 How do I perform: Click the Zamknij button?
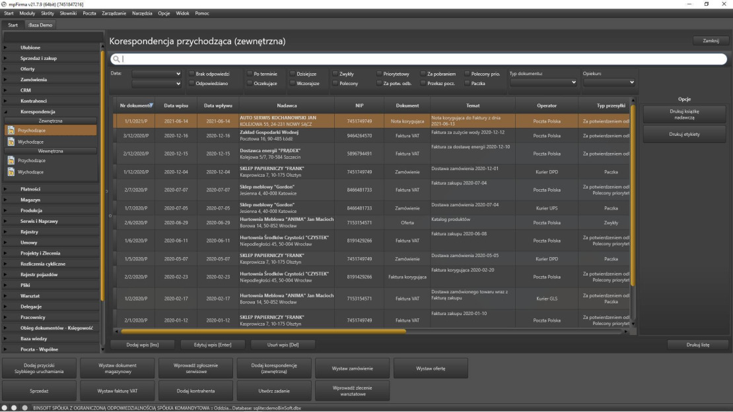711,41
